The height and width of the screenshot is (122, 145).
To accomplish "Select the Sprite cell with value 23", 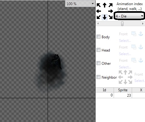I will (123, 95).
